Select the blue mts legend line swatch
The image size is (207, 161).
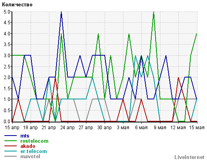click(x=10, y=136)
